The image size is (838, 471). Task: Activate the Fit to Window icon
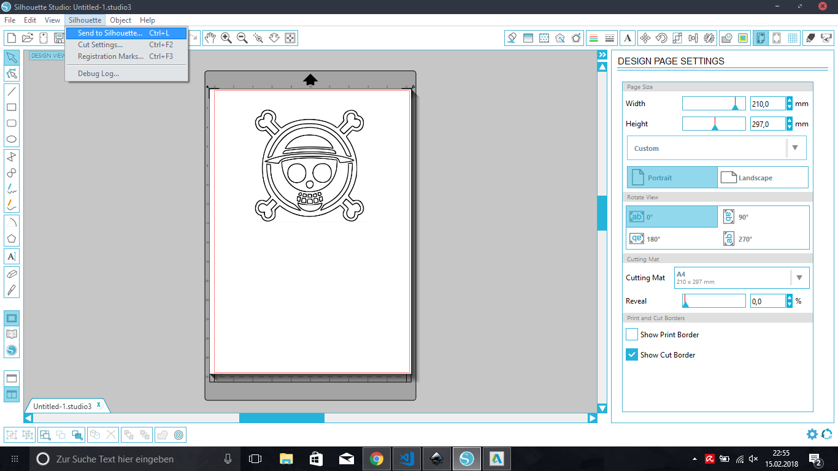pos(290,38)
